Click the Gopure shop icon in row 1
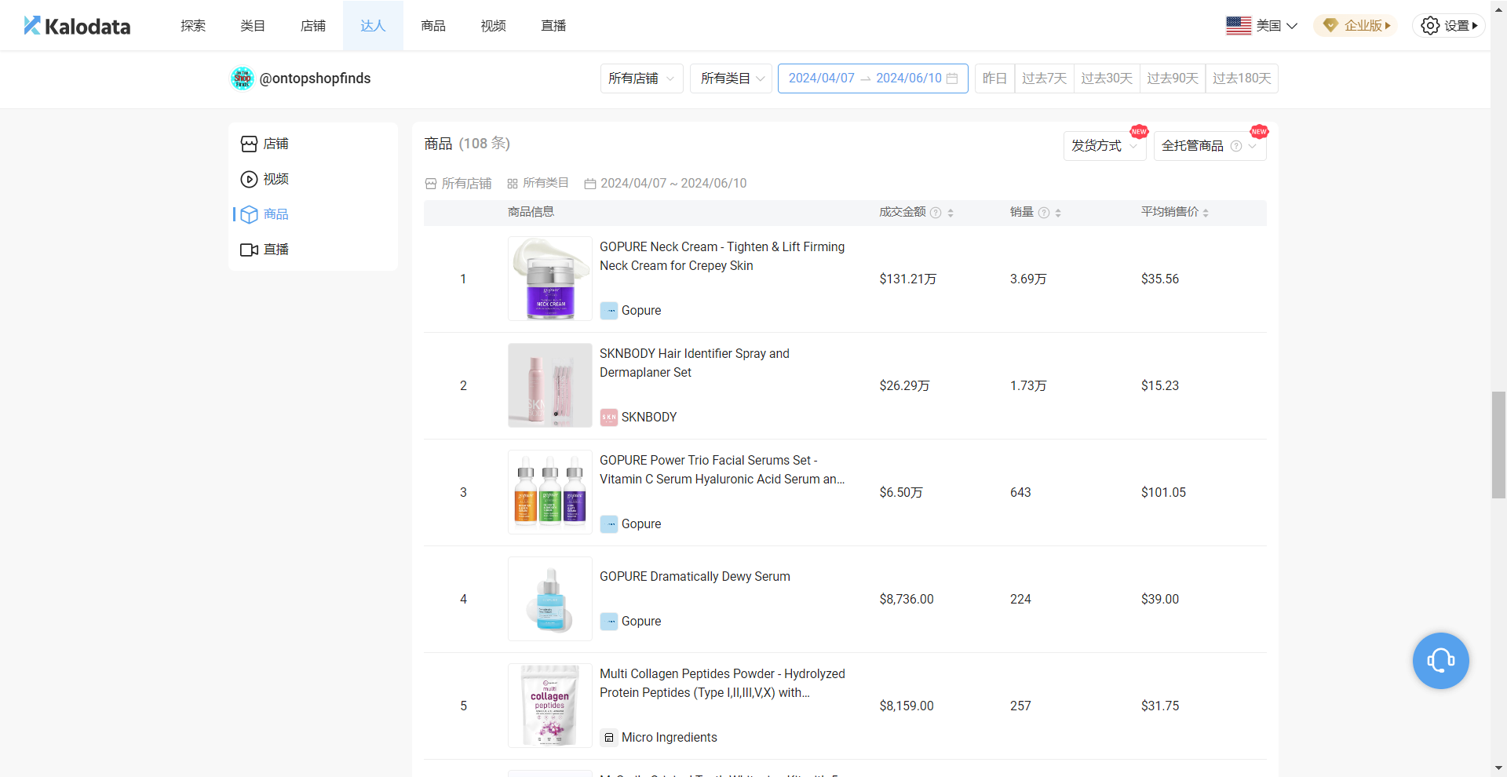This screenshot has height=777, width=1507. coord(608,311)
